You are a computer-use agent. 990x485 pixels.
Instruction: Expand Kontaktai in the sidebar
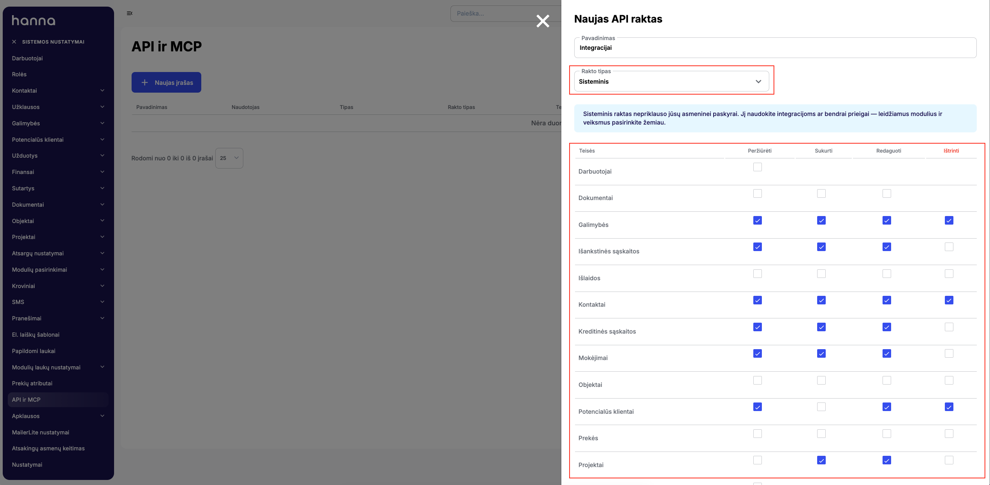(x=58, y=91)
